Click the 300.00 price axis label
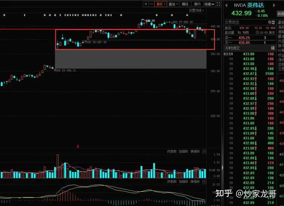 click(215, 71)
